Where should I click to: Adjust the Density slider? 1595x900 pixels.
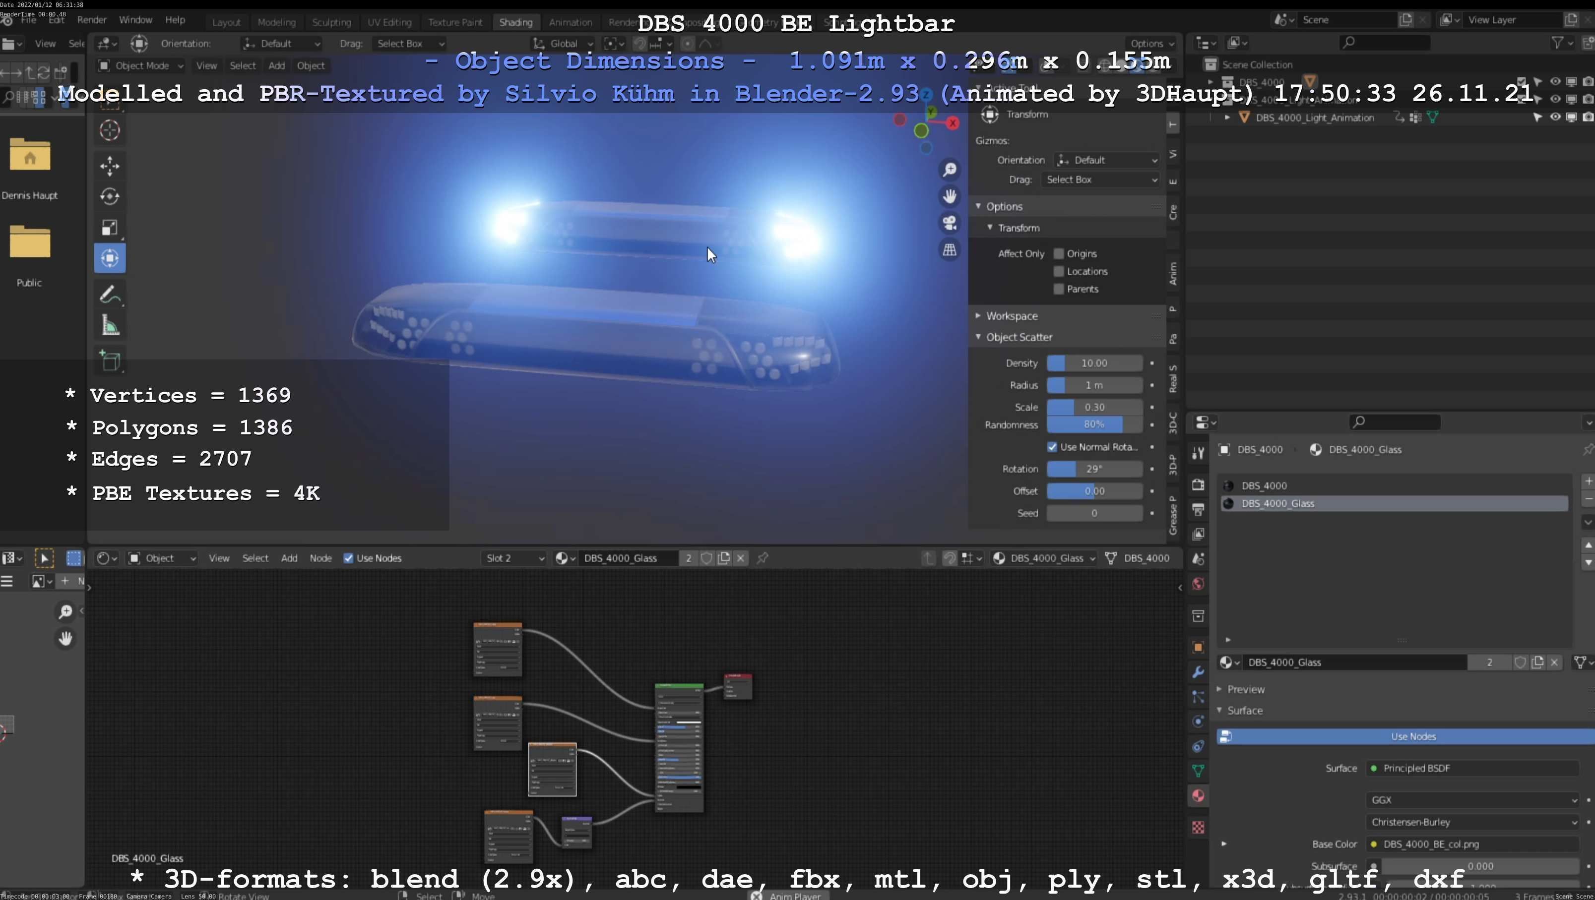point(1094,363)
